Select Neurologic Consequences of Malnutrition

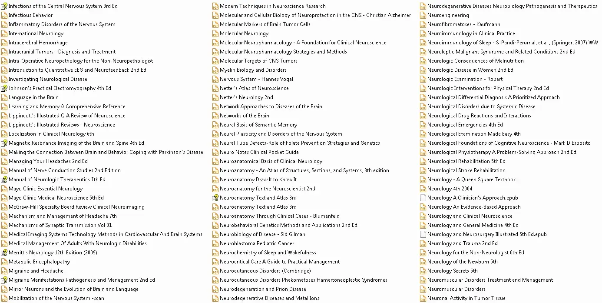tap(476, 61)
